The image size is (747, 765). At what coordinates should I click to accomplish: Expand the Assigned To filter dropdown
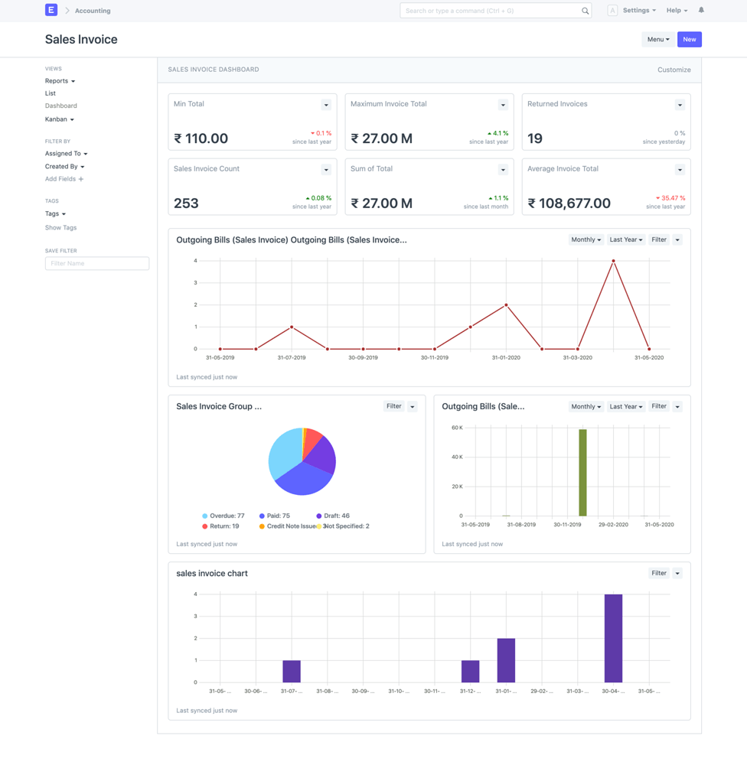coord(66,153)
